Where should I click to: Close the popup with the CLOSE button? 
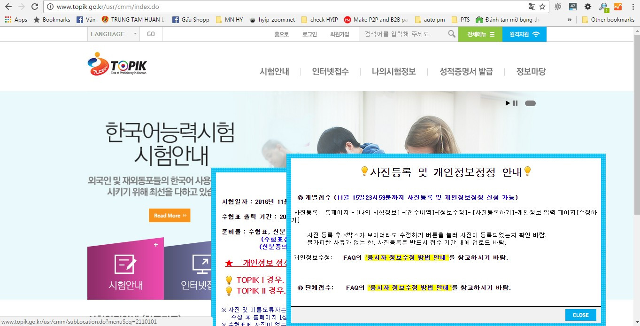click(580, 315)
